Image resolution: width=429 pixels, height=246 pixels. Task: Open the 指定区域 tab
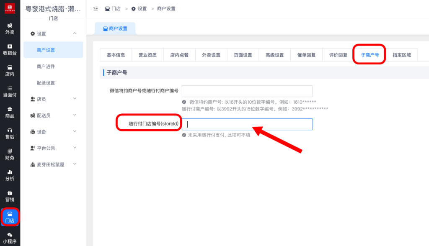click(401, 55)
